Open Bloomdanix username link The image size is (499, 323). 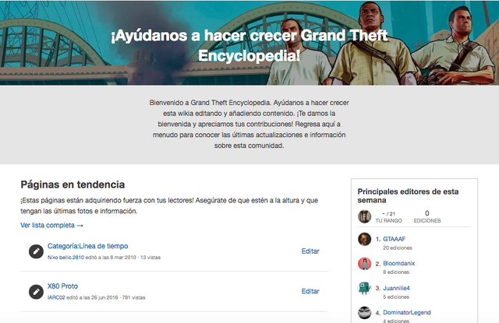398,263
